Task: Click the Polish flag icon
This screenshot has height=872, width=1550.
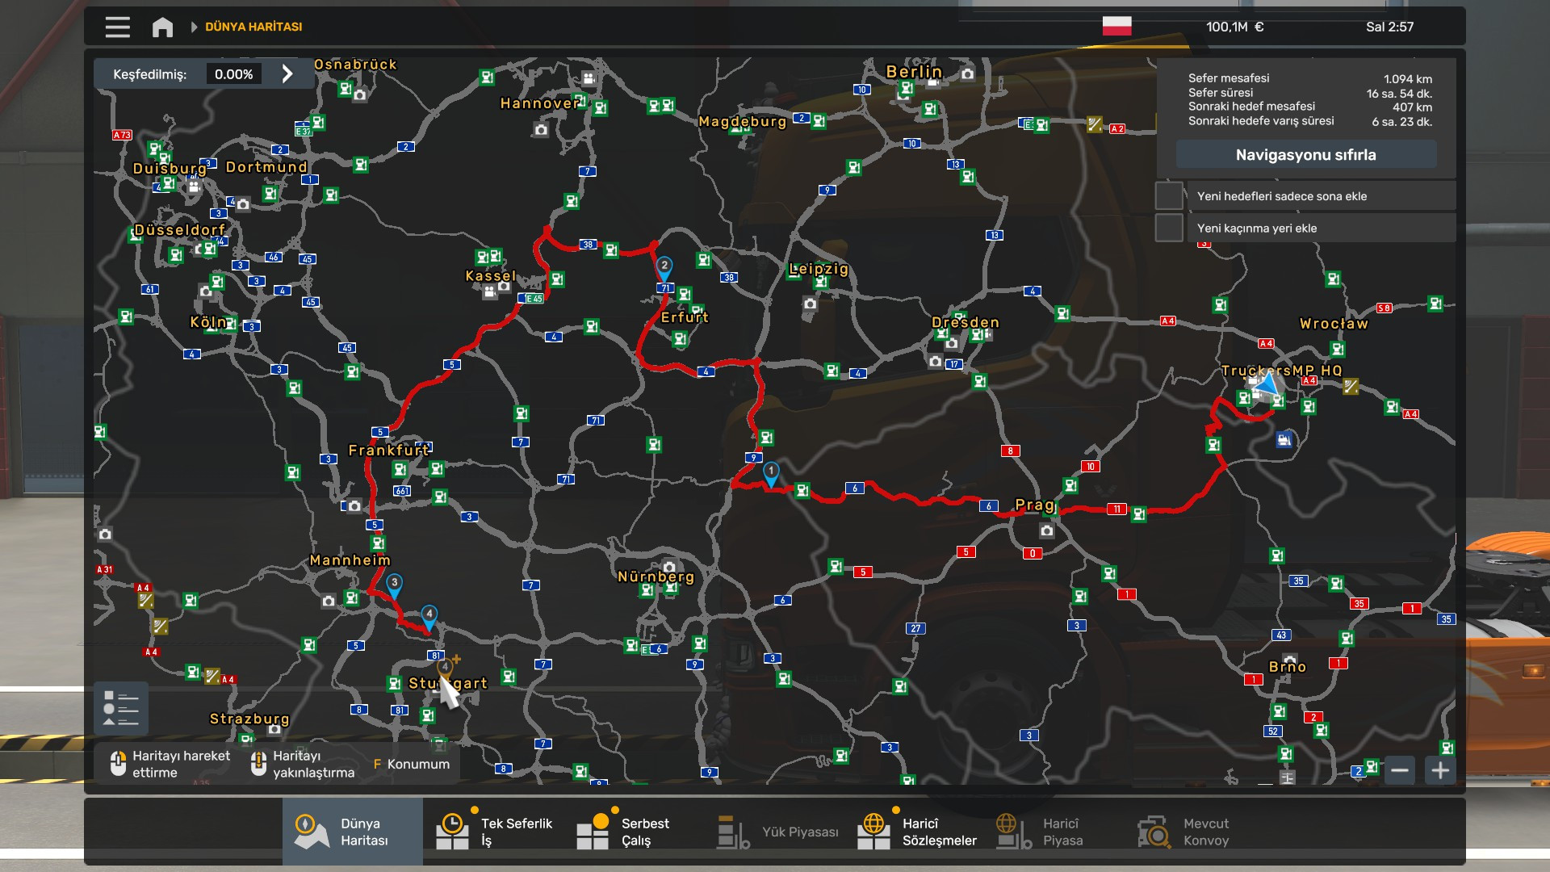Action: click(1116, 27)
